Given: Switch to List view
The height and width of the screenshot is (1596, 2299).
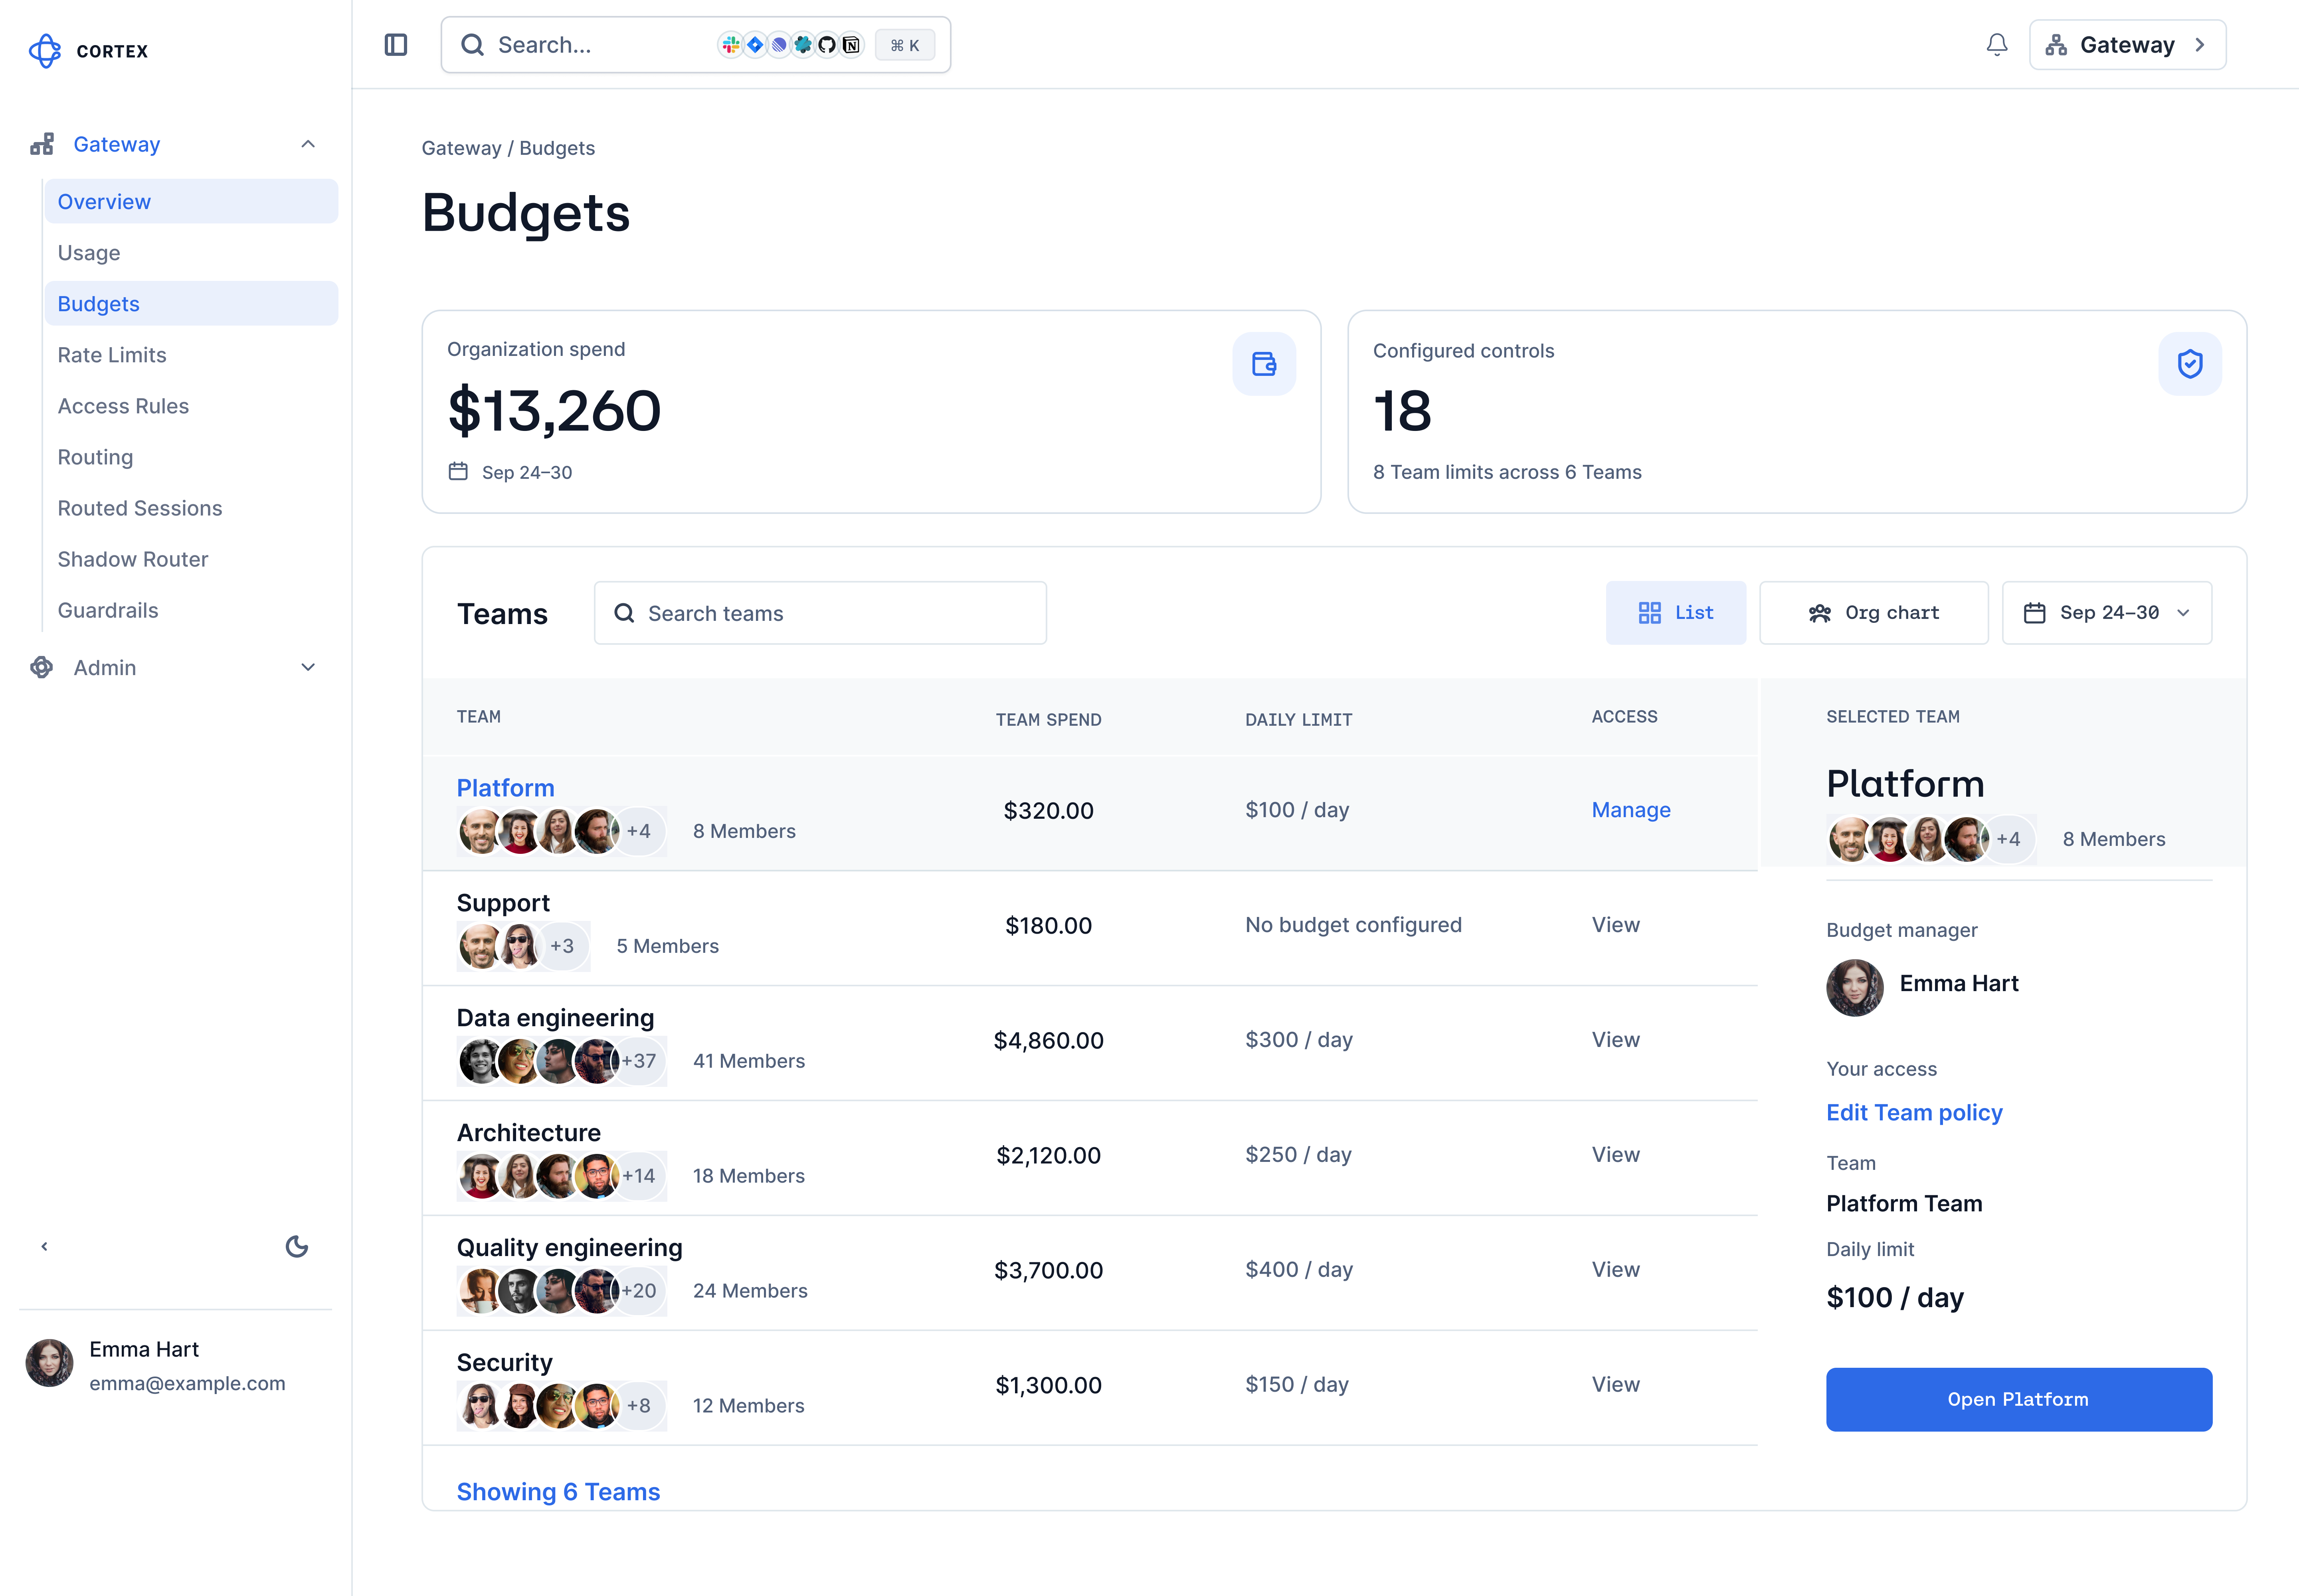Looking at the screenshot, I should 1676,613.
